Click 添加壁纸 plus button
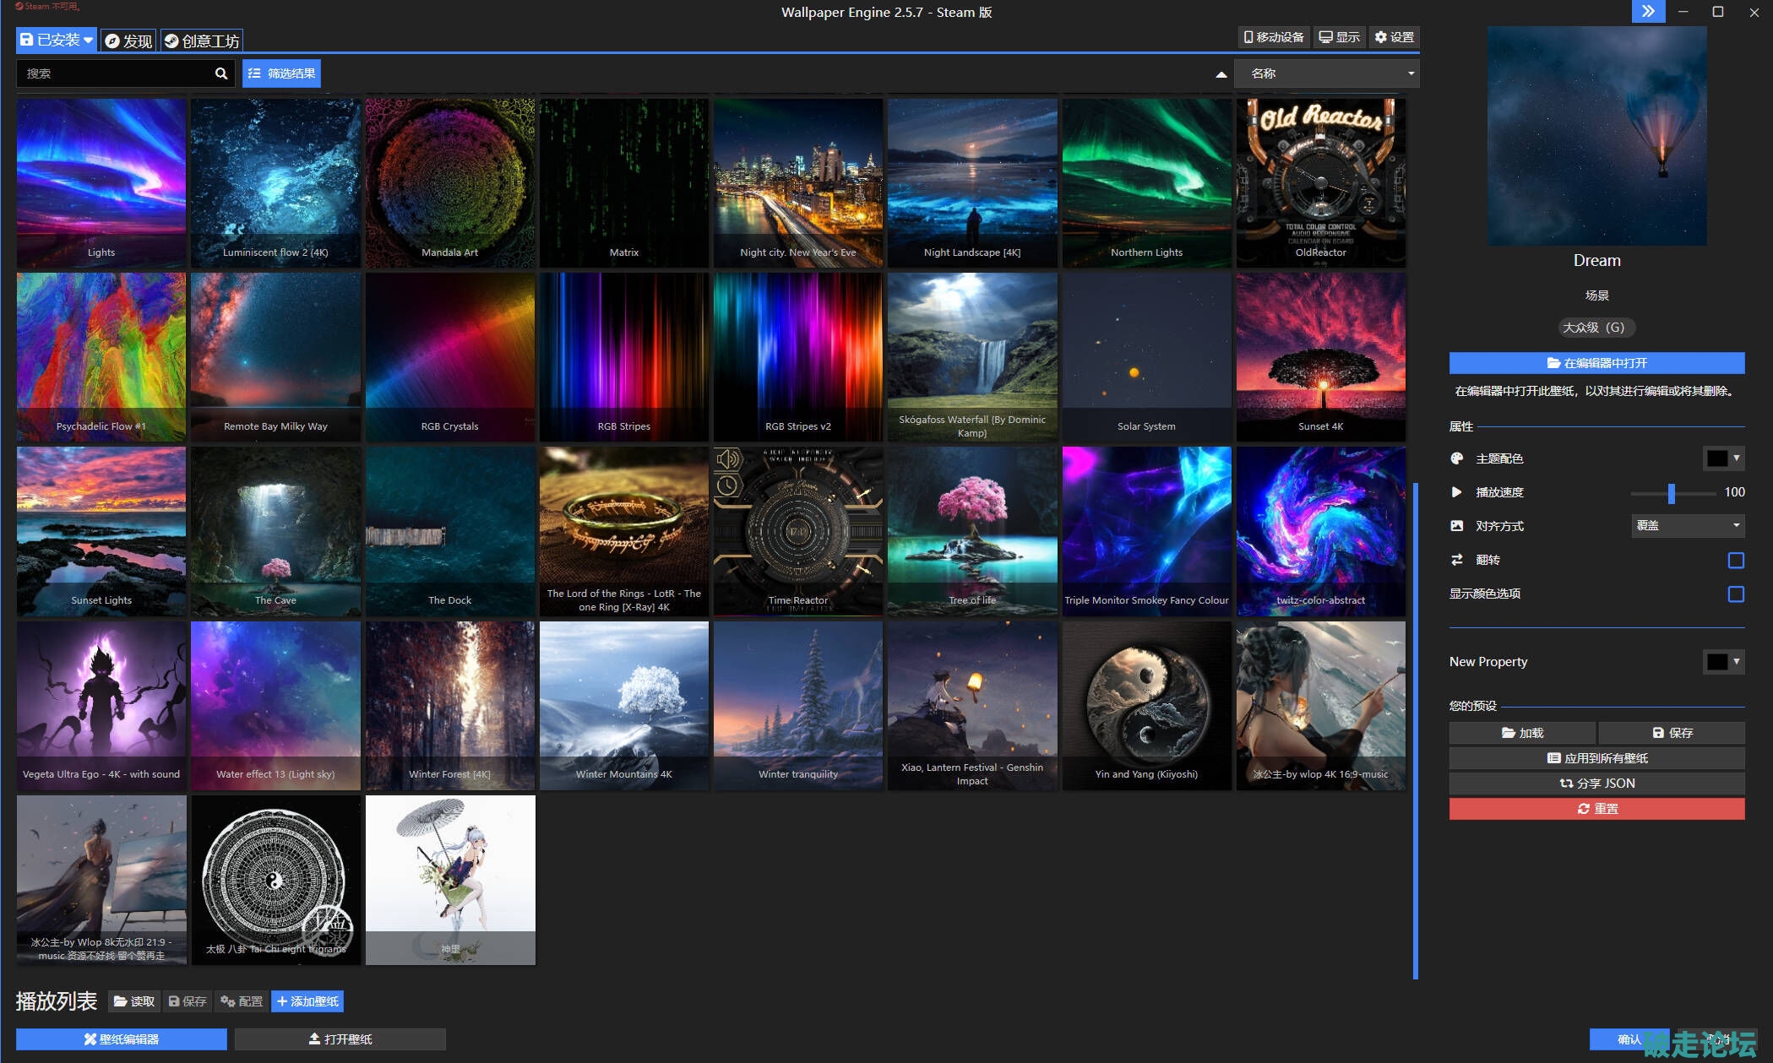 [307, 1001]
